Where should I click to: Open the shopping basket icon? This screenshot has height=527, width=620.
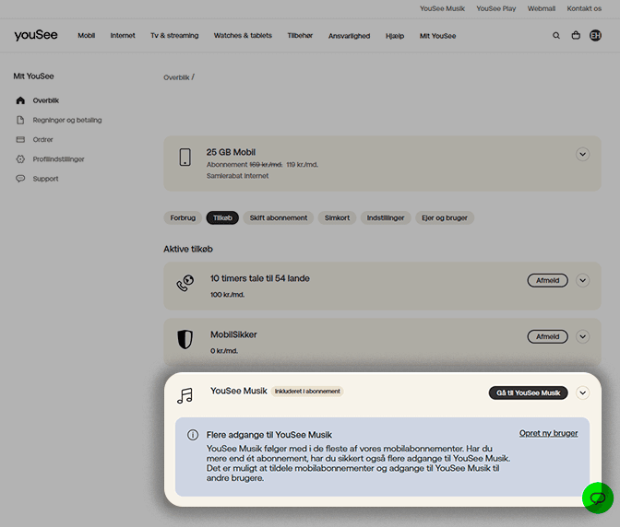(576, 36)
